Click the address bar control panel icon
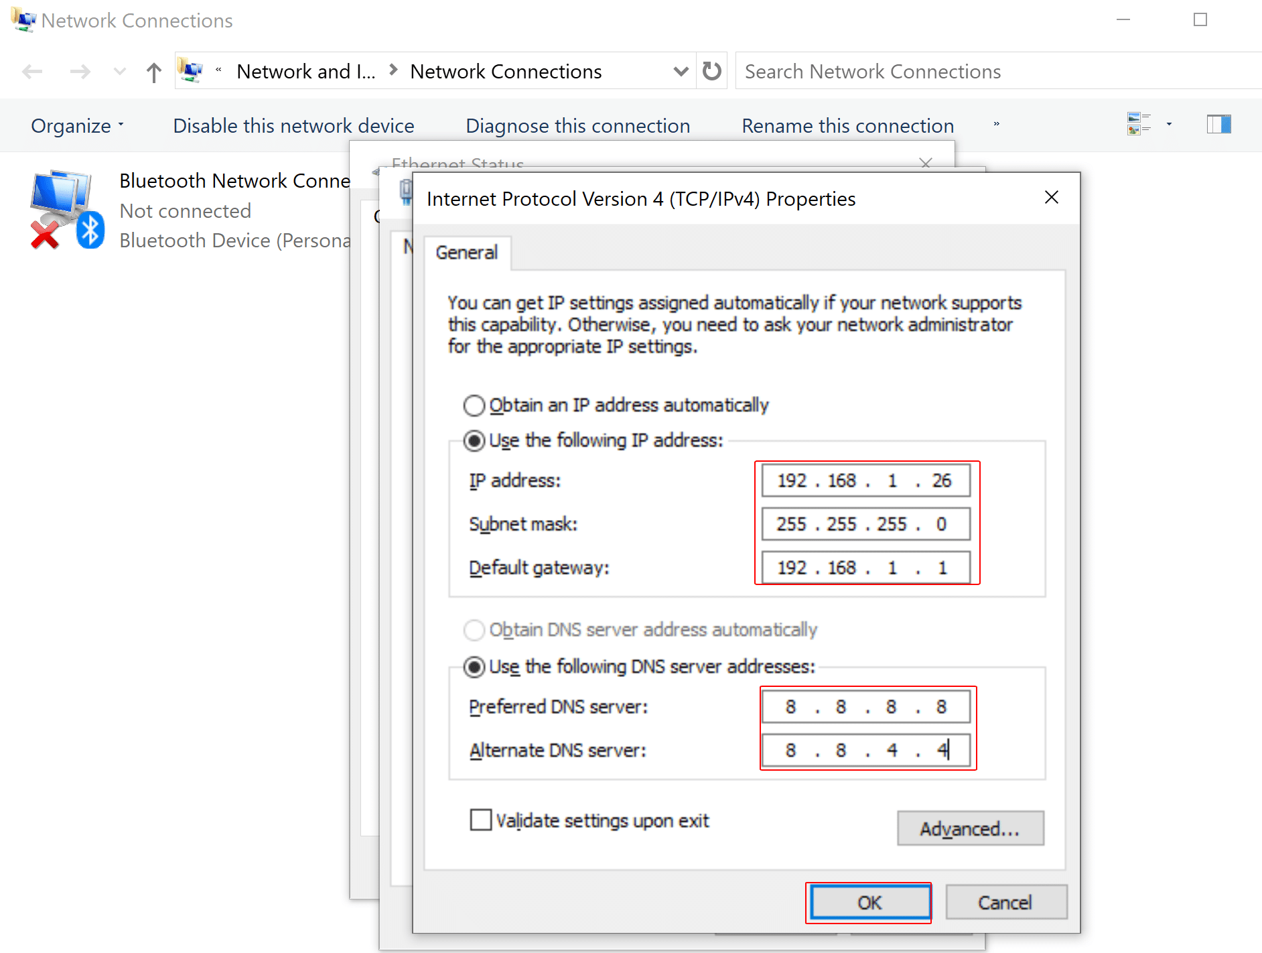Image resolution: width=1262 pixels, height=953 pixels. pos(190,70)
